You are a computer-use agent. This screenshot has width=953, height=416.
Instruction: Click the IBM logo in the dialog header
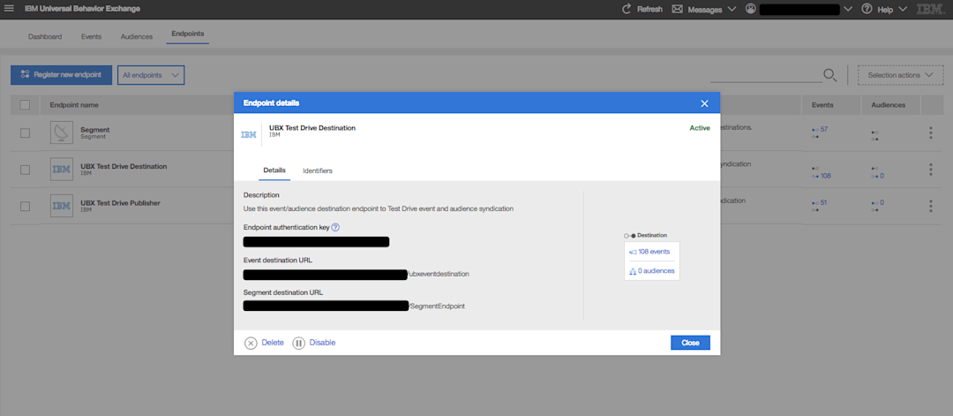(249, 135)
